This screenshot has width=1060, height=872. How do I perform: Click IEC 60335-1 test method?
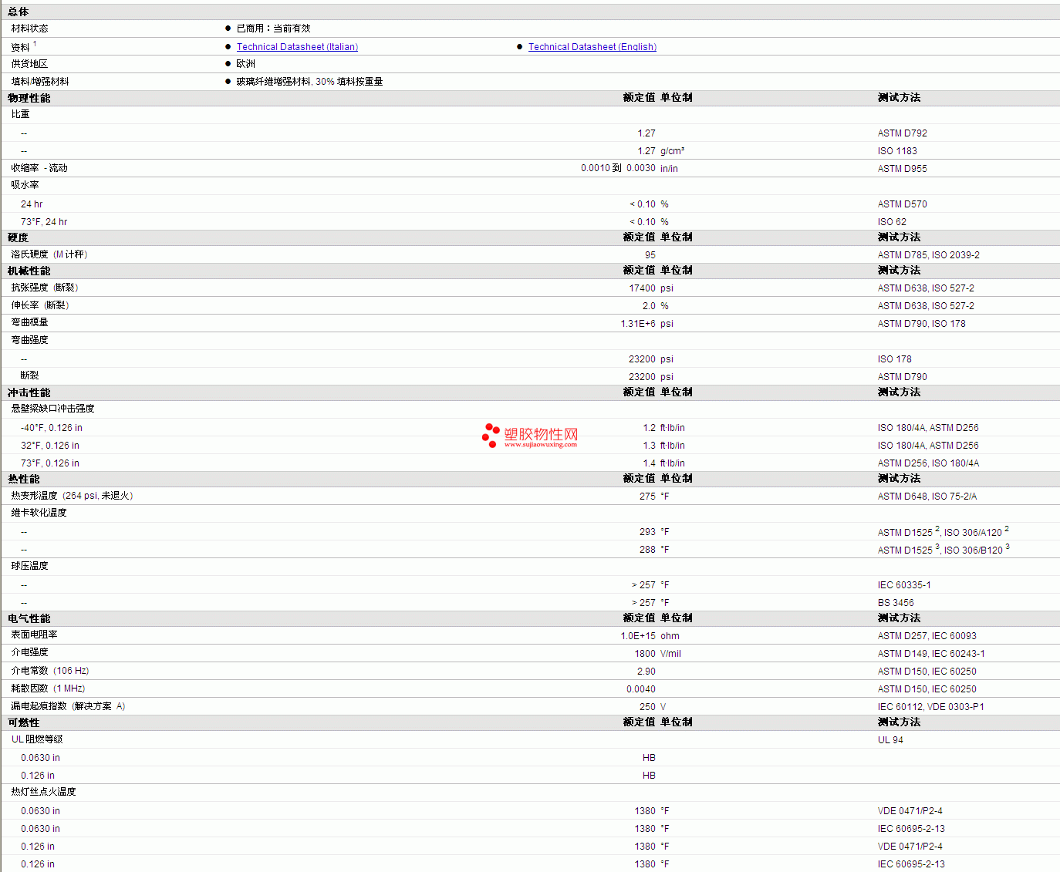pos(904,585)
